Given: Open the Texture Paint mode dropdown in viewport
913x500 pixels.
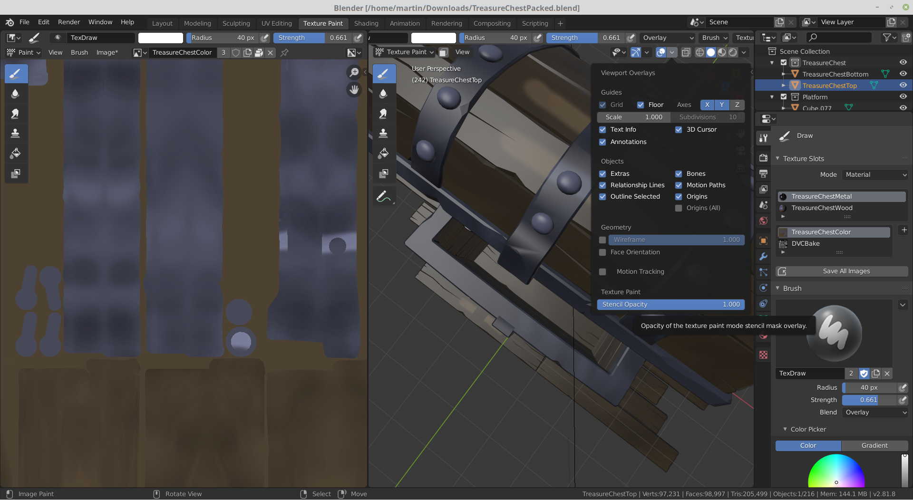Looking at the screenshot, I should [405, 52].
